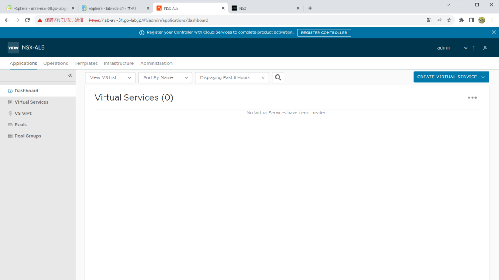Click the translate page icon
Screen dimensions: 499x280
pos(429,20)
